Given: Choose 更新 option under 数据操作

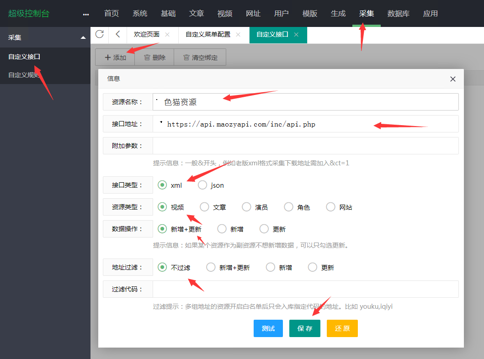Looking at the screenshot, I should pyautogui.click(x=264, y=229).
